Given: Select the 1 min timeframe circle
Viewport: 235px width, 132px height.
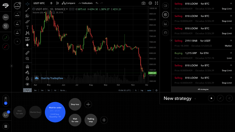Looking at the screenshot, I should (x=17, y=33).
